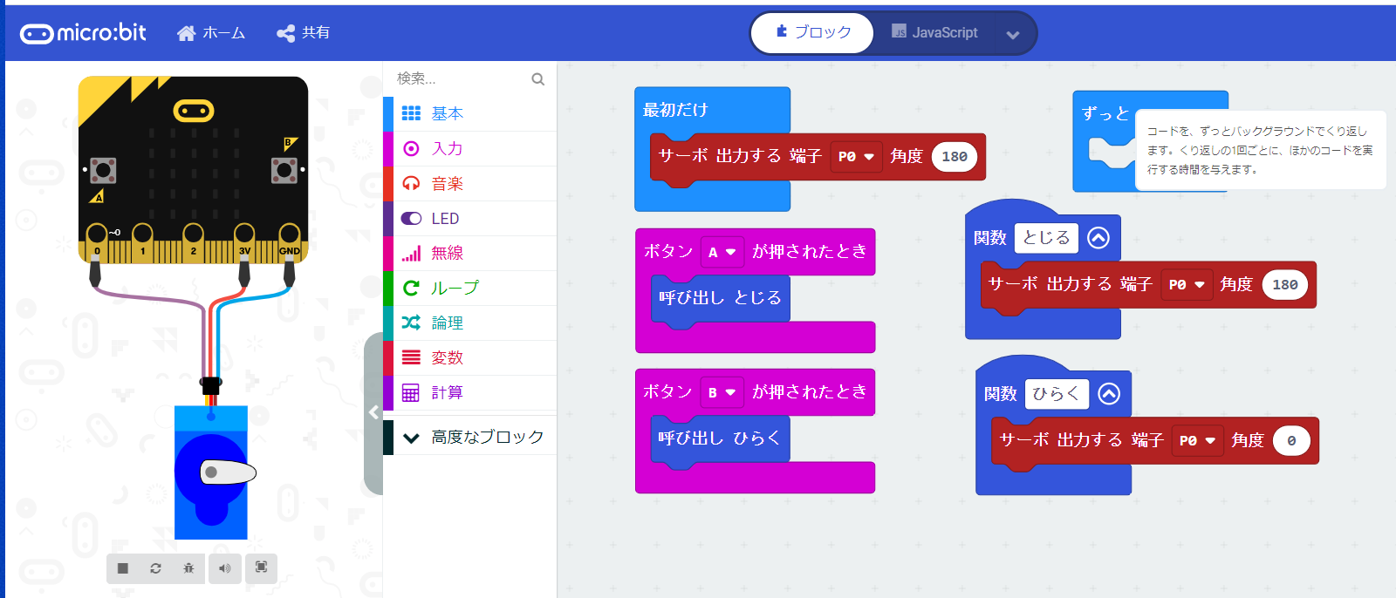
Task: Open P0 dropdown in ひらく function
Action: (1197, 441)
